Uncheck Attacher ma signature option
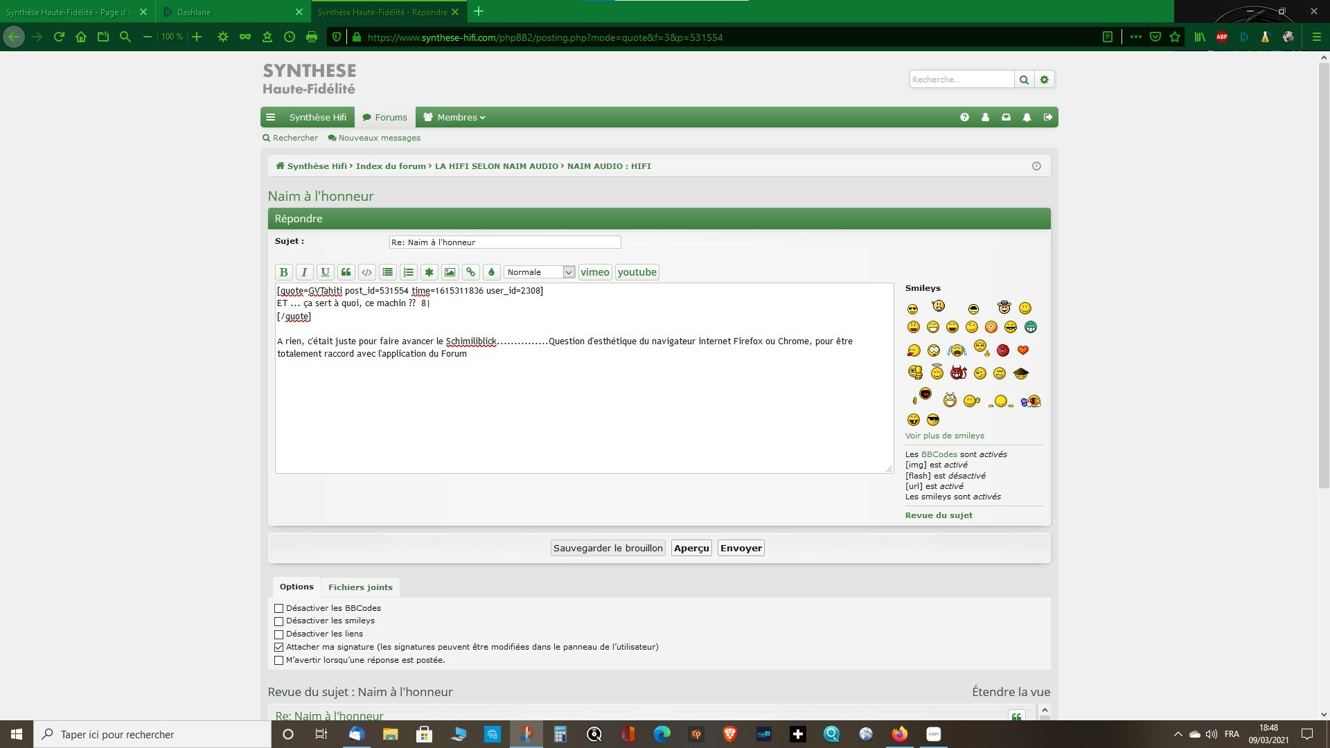The height and width of the screenshot is (748, 1330). (x=279, y=647)
